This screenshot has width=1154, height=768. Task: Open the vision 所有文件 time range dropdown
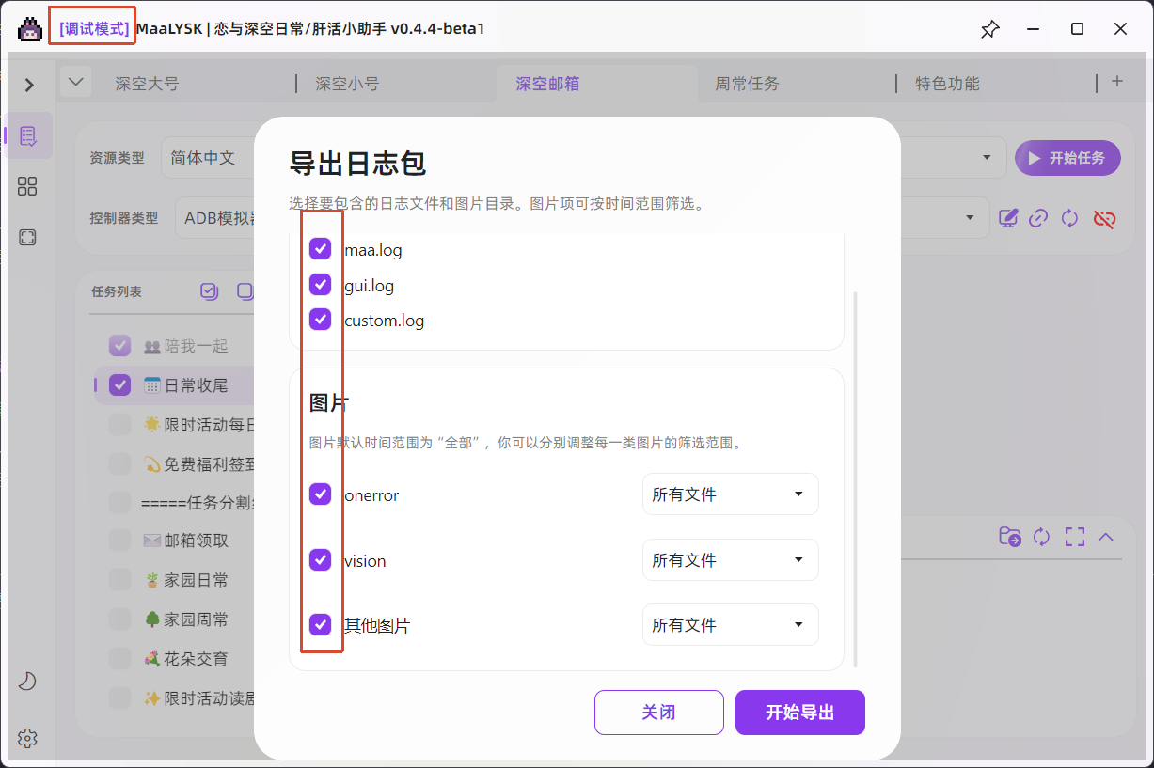click(730, 560)
